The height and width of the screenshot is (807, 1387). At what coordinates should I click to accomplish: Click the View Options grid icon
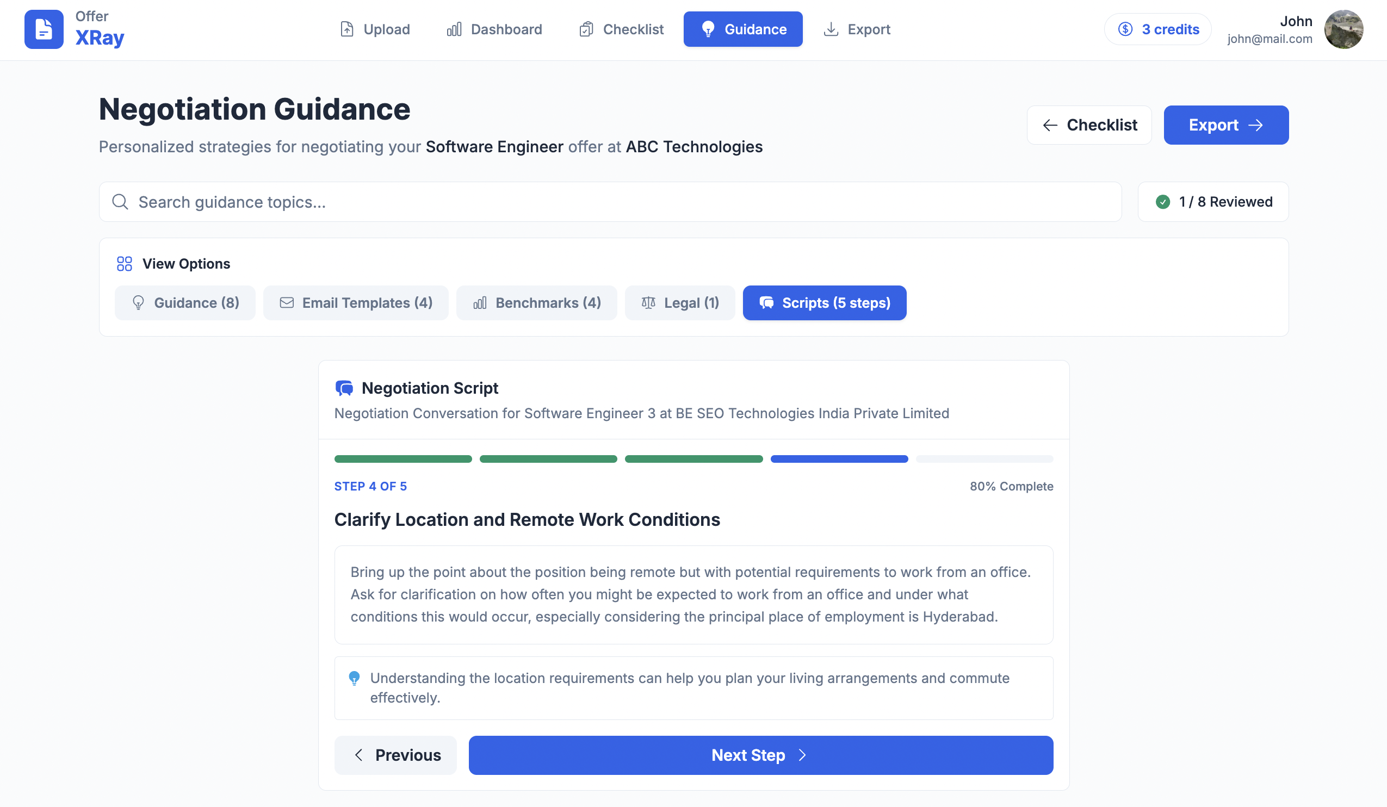[x=125, y=264]
